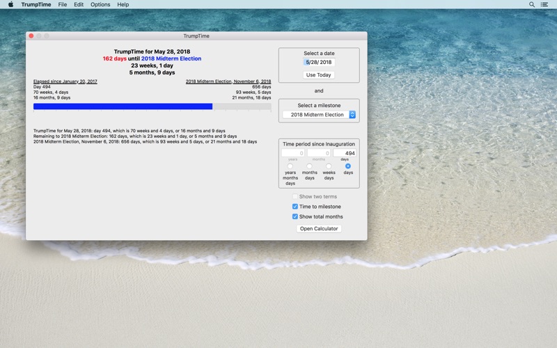Select the months days radio button

[x=309, y=166]
